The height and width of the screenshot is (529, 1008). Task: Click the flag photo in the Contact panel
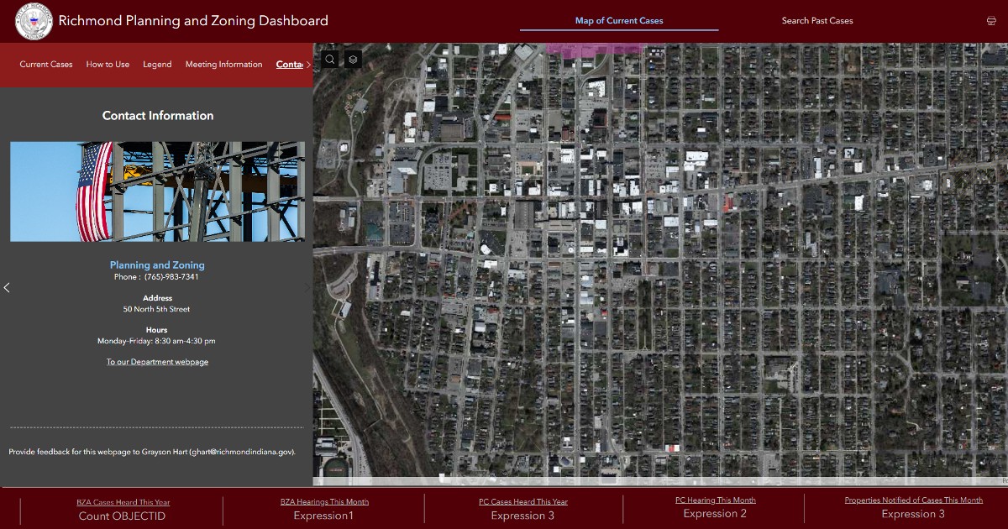(x=157, y=191)
